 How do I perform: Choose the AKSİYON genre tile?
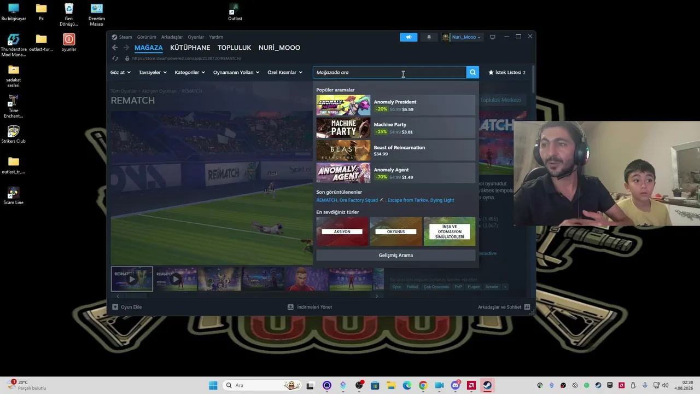(342, 231)
